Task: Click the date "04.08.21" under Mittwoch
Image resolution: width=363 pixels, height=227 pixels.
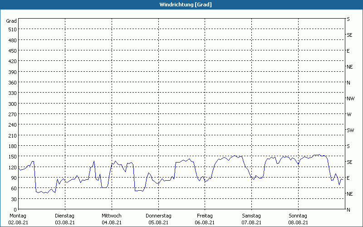Action: click(112, 222)
